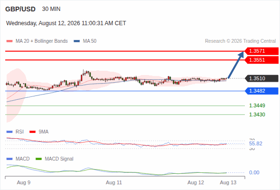Click the 1.3551 resistance price tag

click(x=261, y=60)
